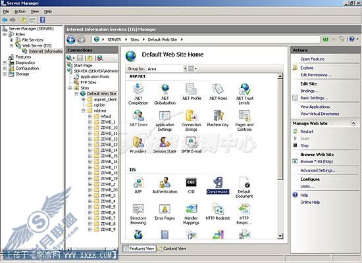Viewport: 362px width, 263px height.
Task: Collapse the Manage Web Site section
Action: [353, 123]
